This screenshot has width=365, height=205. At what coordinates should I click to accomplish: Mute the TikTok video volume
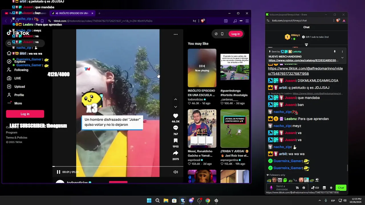(x=176, y=172)
